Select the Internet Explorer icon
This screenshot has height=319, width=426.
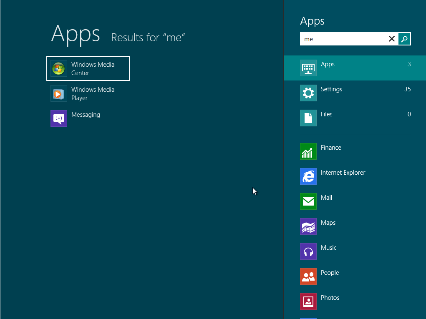coord(308,176)
